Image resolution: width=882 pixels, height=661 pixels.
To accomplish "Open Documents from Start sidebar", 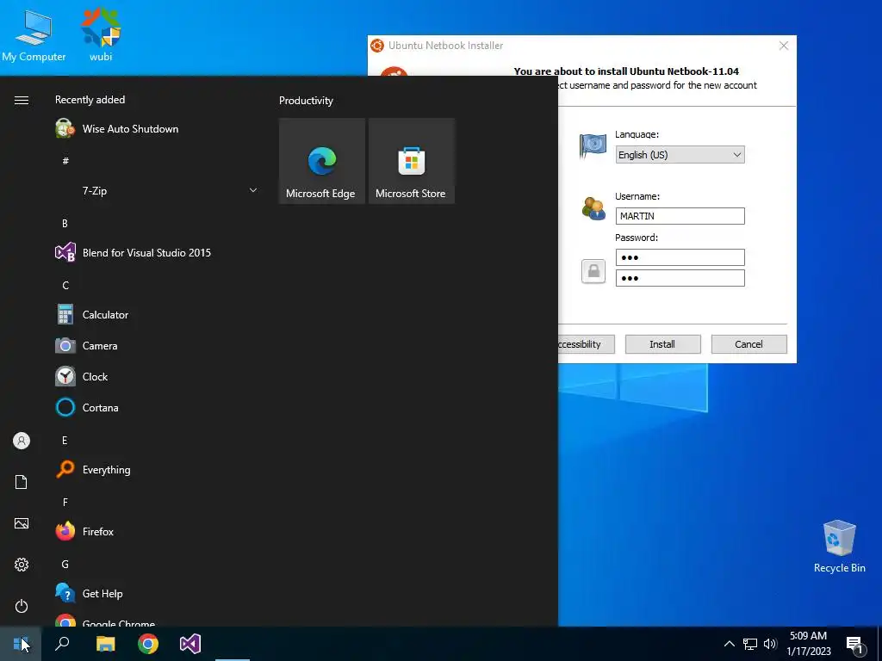I will tap(22, 482).
